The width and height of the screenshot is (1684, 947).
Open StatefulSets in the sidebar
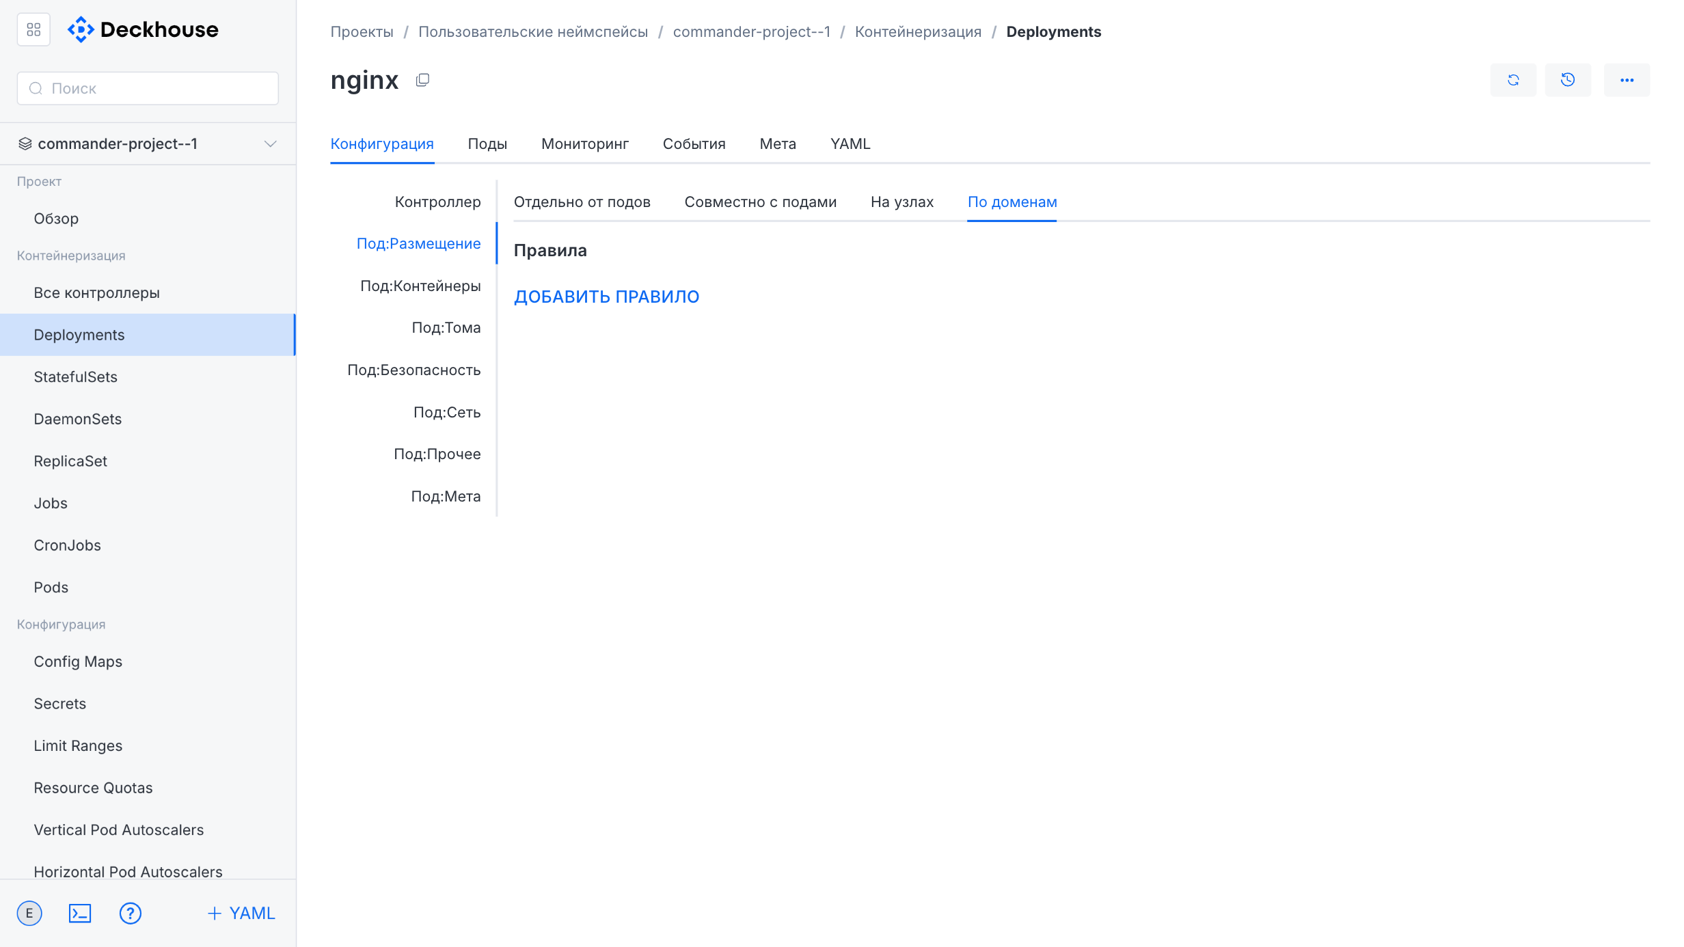[148, 377]
